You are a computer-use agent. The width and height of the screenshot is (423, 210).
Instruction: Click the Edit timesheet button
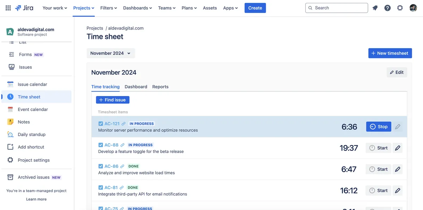click(397, 72)
